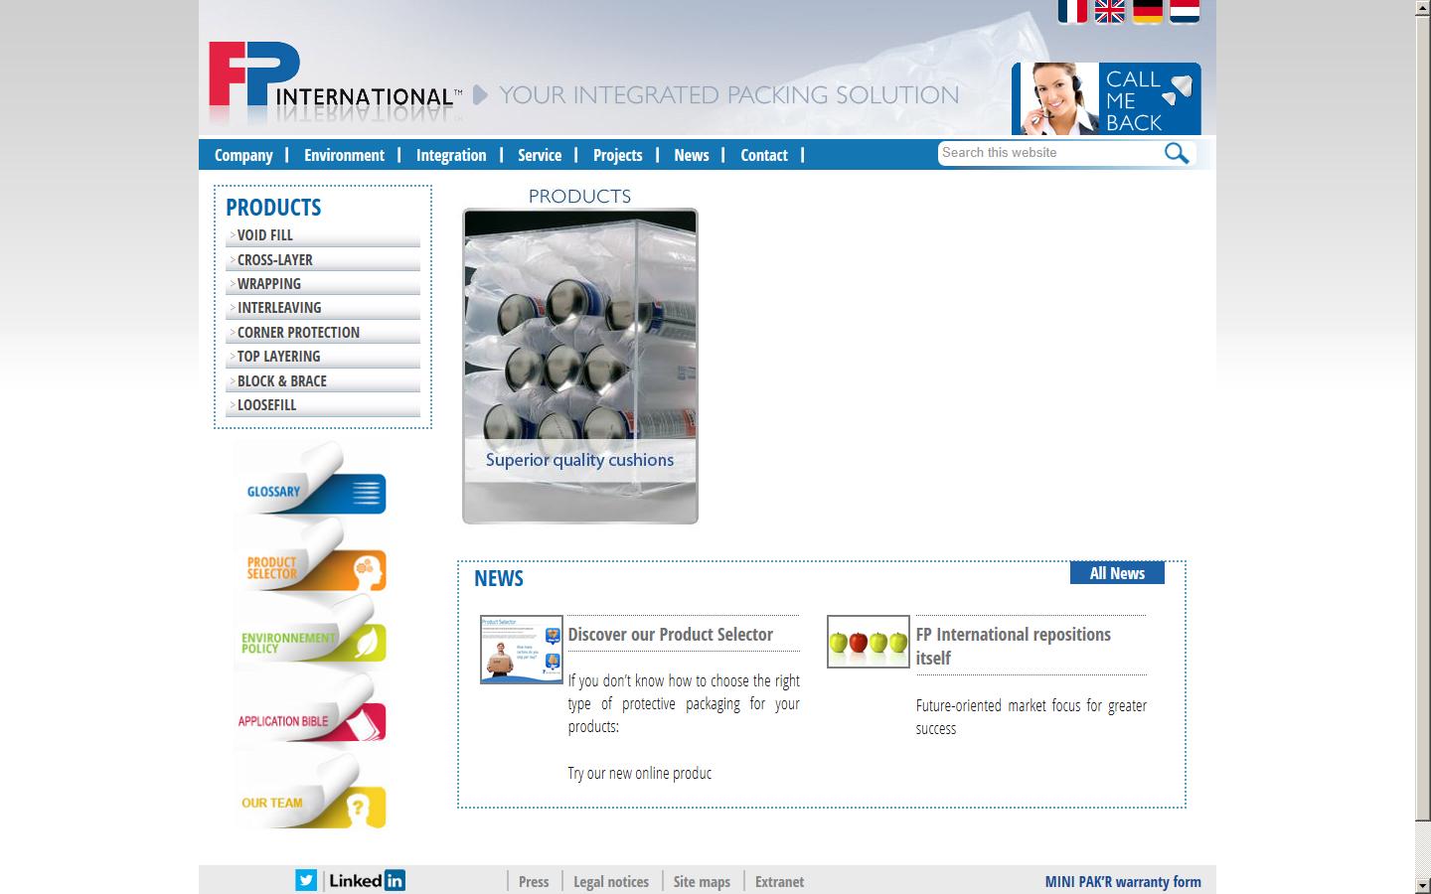The image size is (1431, 894).
Task: Visit the company LinkedIn profile
Action: [x=365, y=880]
